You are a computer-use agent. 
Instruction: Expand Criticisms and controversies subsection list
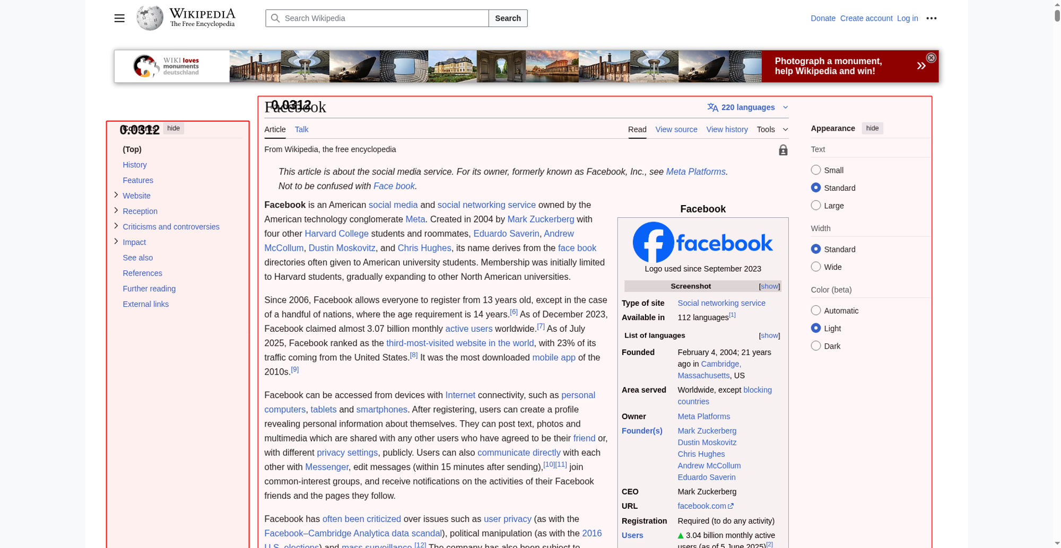[116, 226]
